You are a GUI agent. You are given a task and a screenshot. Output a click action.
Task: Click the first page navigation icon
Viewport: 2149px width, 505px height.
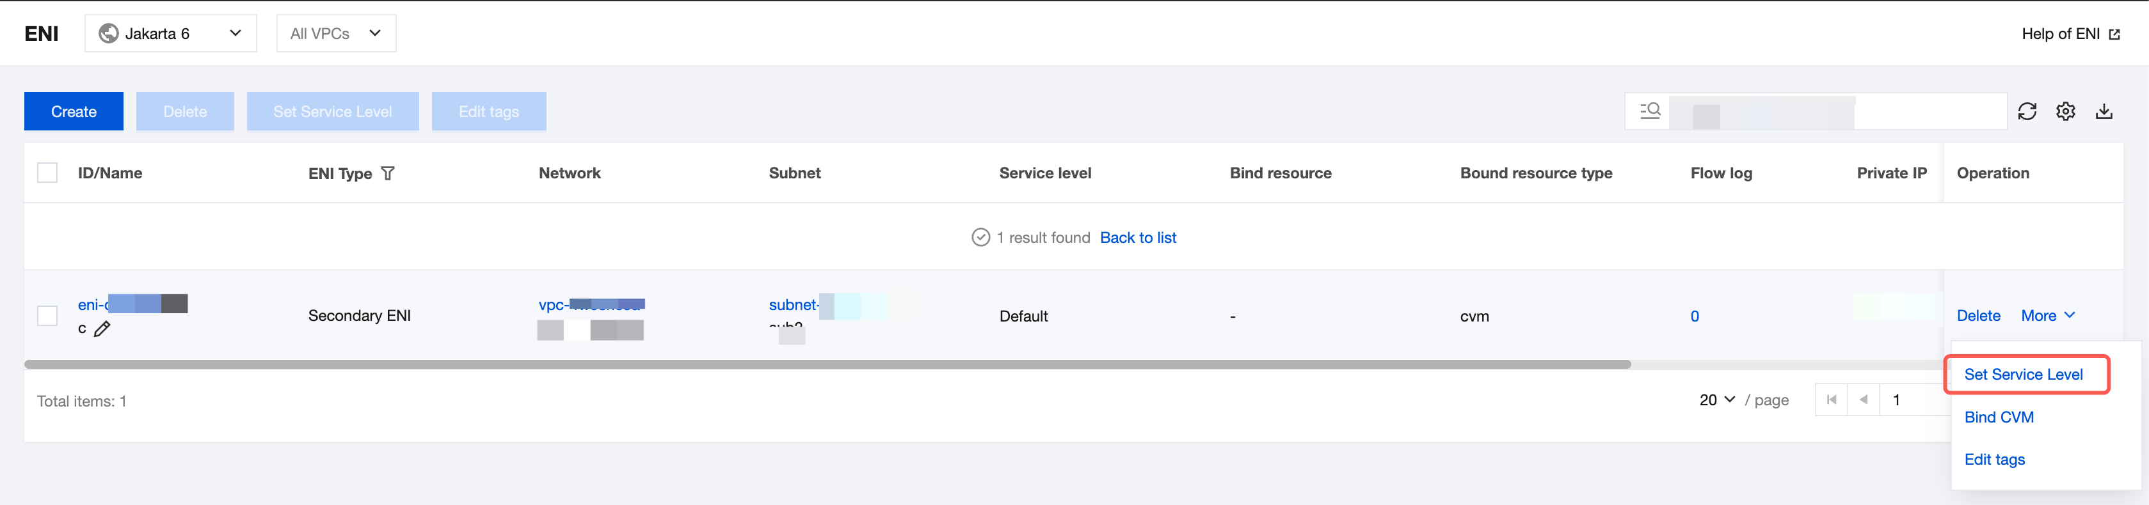(1831, 400)
